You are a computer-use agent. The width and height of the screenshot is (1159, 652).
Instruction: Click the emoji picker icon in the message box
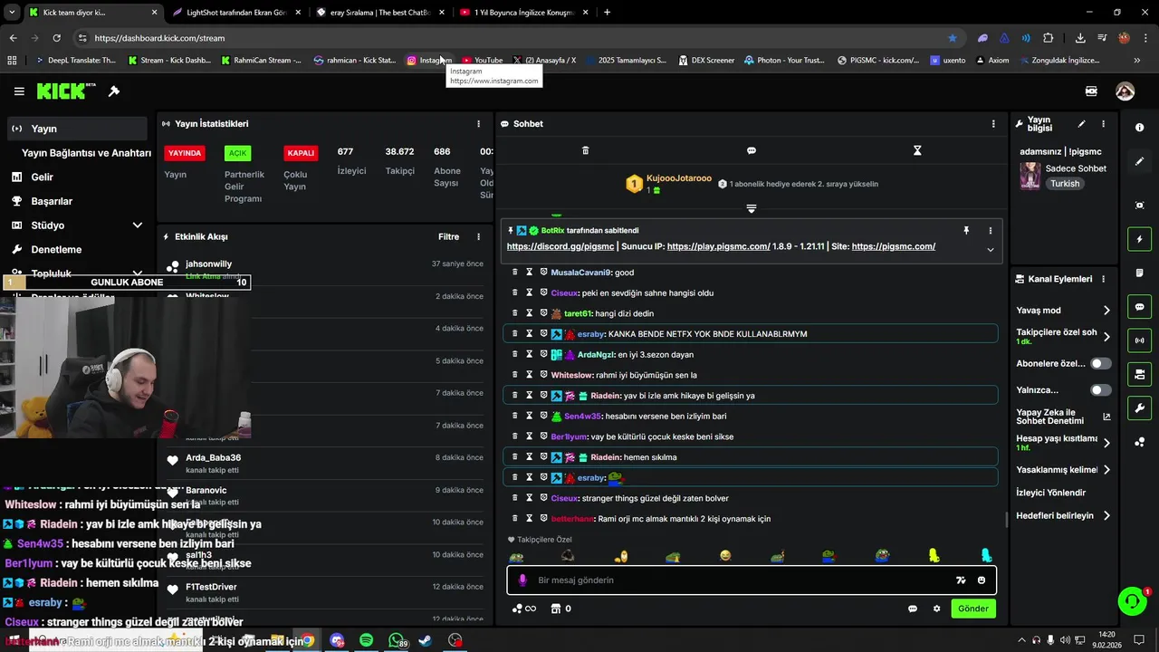(982, 580)
